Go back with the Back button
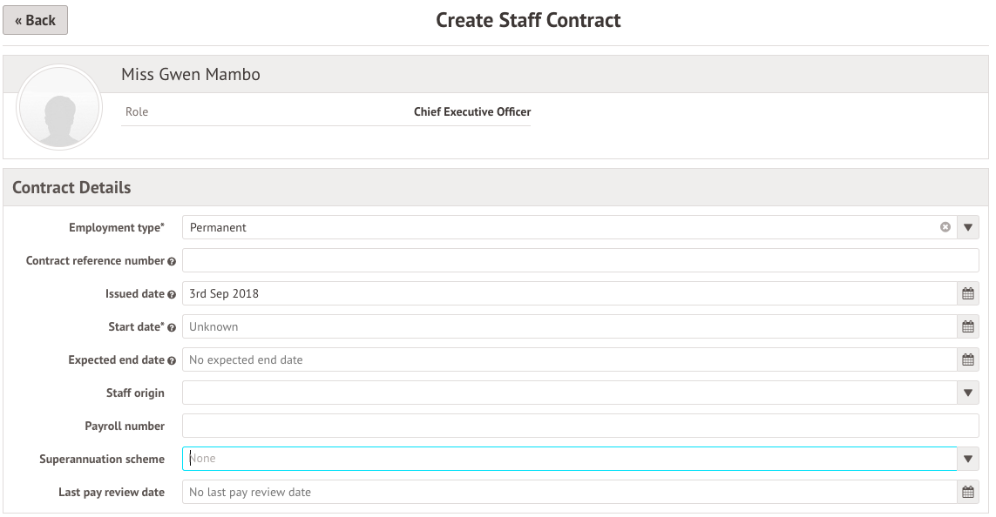 pyautogui.click(x=36, y=20)
